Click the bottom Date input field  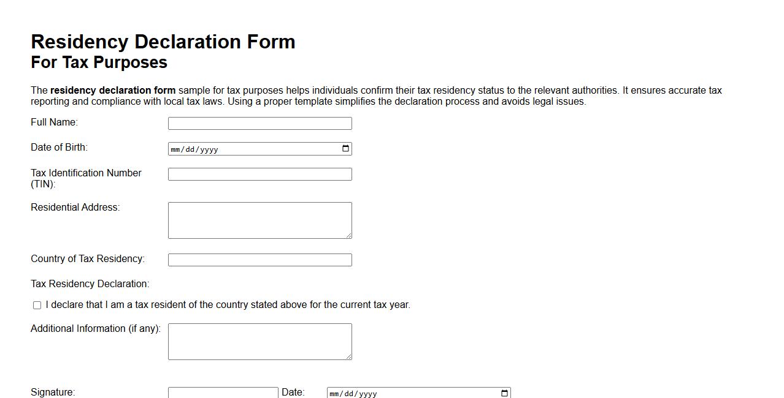tap(417, 394)
